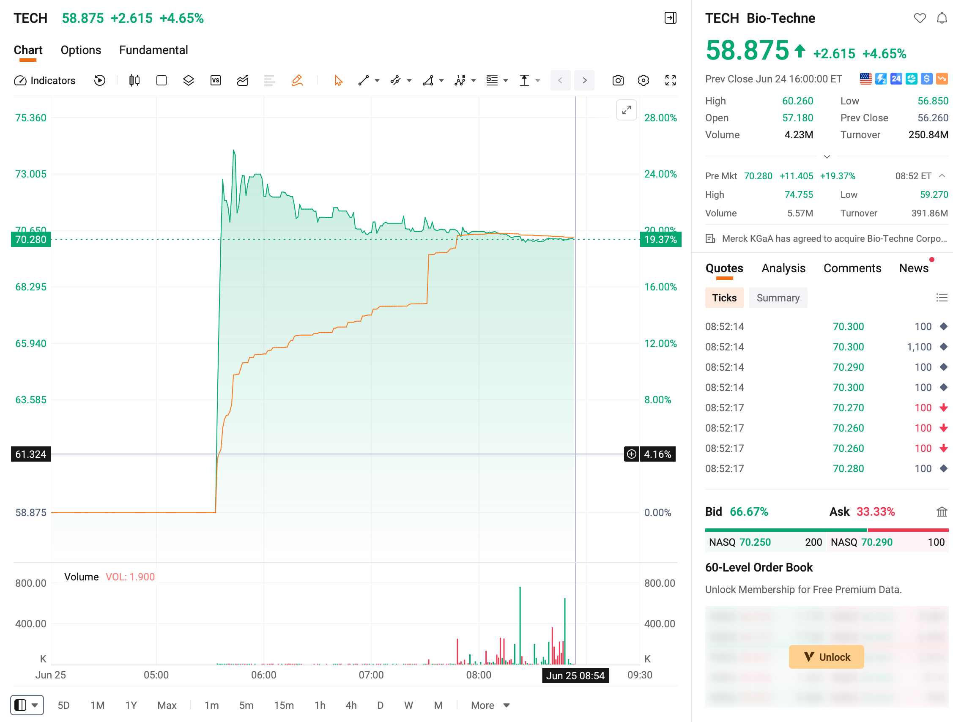Open the More timeframes dropdown
Screen dimensions: 953x722
coord(490,706)
